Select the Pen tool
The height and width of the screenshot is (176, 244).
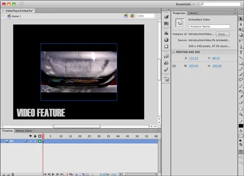pos(241,46)
